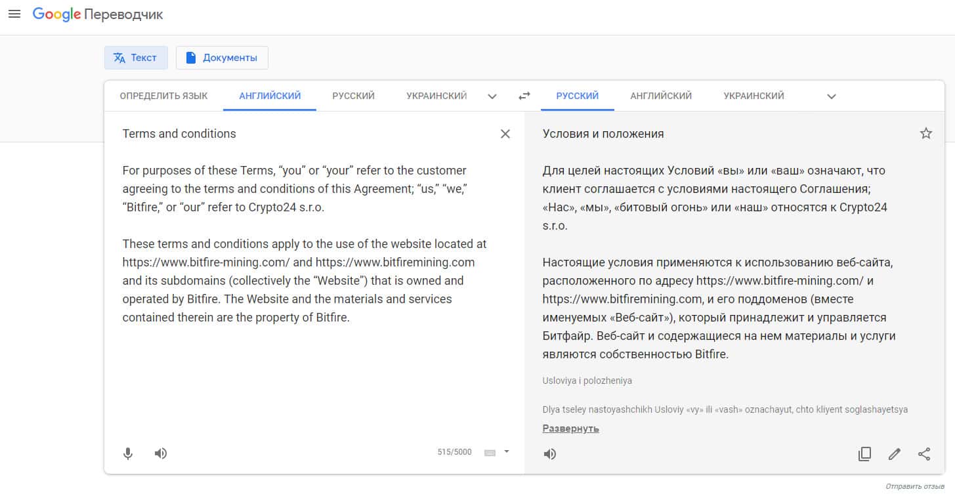
Task: Open input tools dropdown arrow
Action: [507, 451]
